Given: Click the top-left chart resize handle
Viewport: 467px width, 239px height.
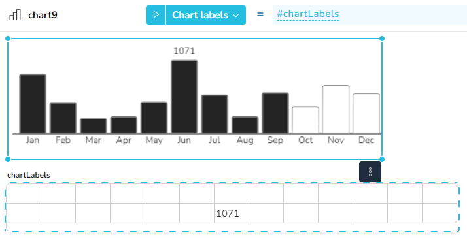Looking at the screenshot, I should [x=8, y=39].
